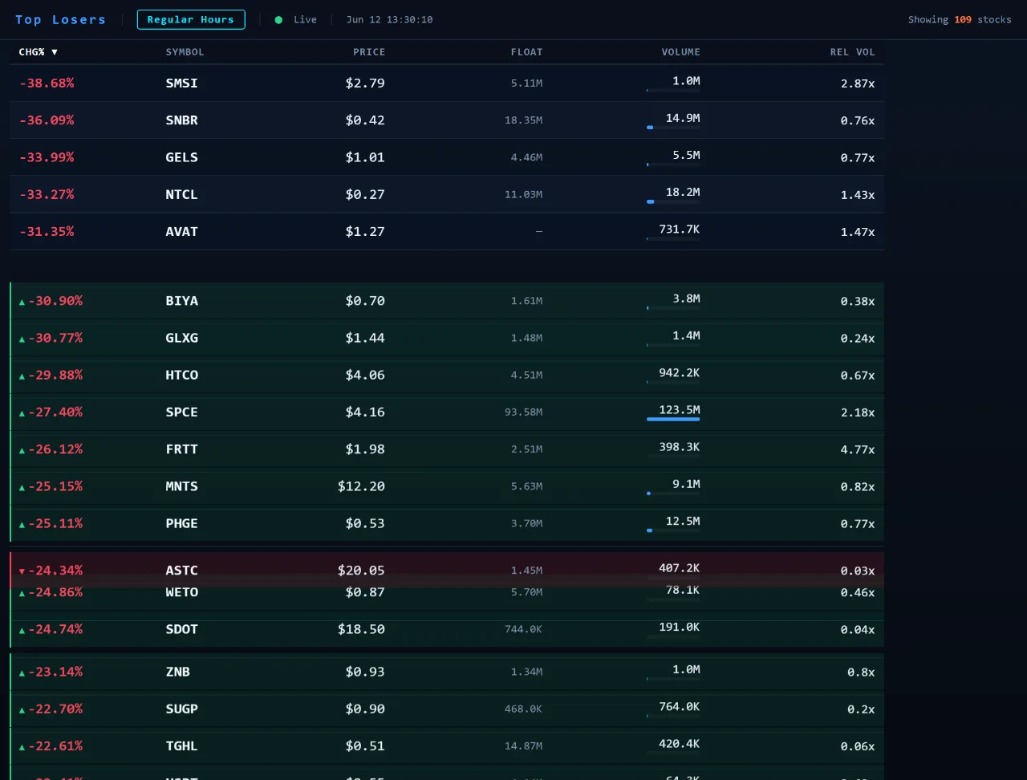
Task: Click the 93.58M float value
Action: pos(523,412)
